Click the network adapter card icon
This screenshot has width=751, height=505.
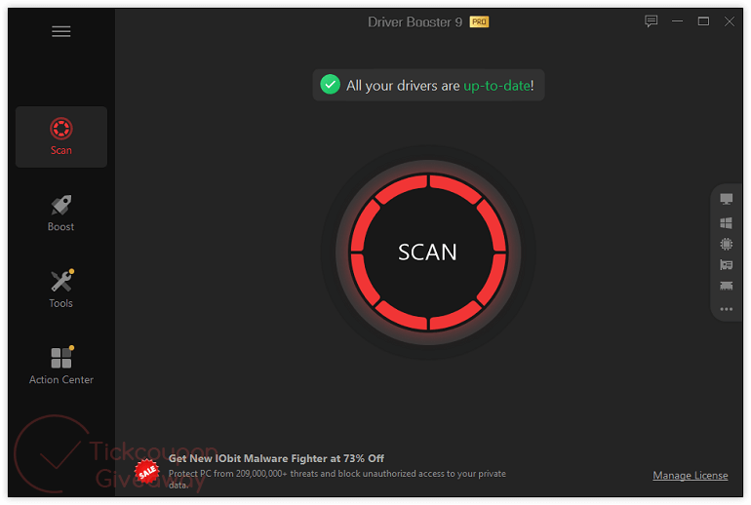coord(726,286)
